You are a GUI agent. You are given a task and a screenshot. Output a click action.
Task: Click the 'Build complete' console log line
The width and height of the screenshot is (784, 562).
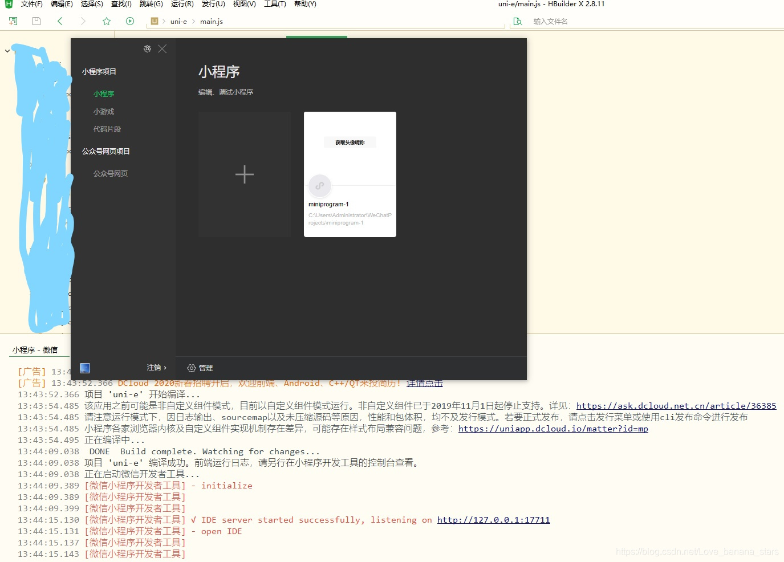point(169,451)
